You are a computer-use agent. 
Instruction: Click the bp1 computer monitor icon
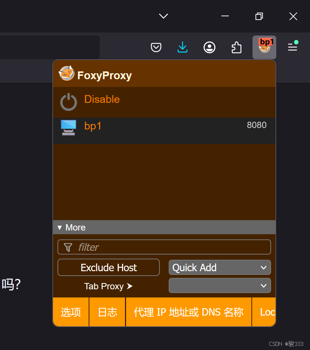[69, 127]
